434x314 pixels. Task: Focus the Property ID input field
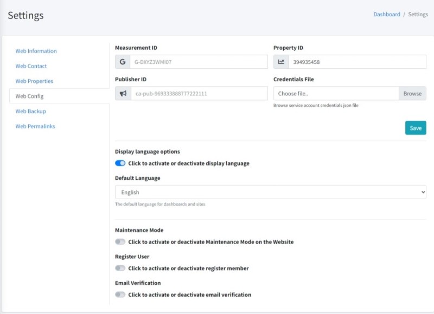pos(356,62)
